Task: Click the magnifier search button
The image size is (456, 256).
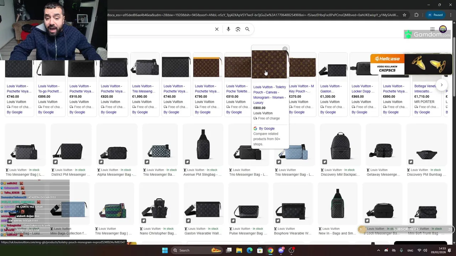Action: click(247, 29)
